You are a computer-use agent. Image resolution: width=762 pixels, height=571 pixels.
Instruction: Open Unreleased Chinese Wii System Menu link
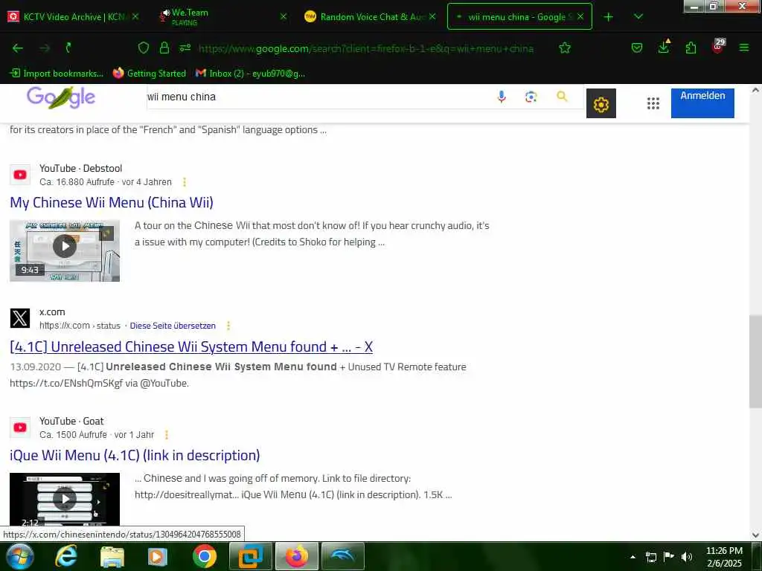tap(191, 346)
